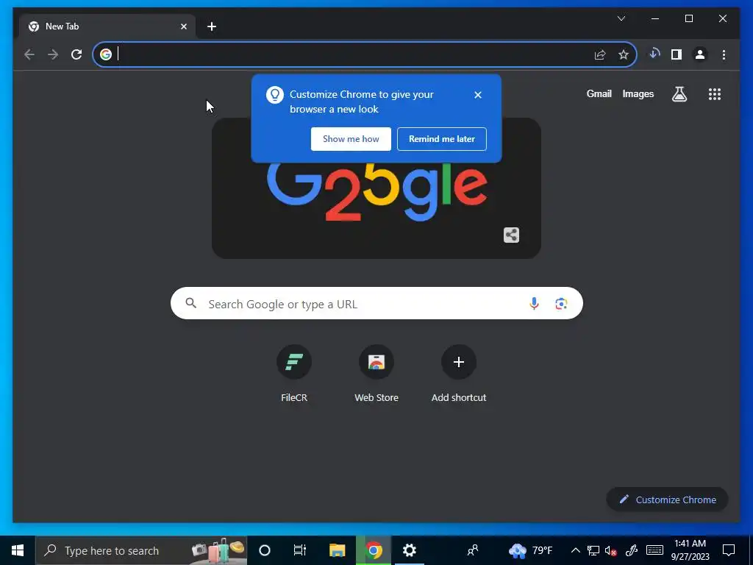Open Settings gear on taskbar
753x565 pixels.
(409, 550)
